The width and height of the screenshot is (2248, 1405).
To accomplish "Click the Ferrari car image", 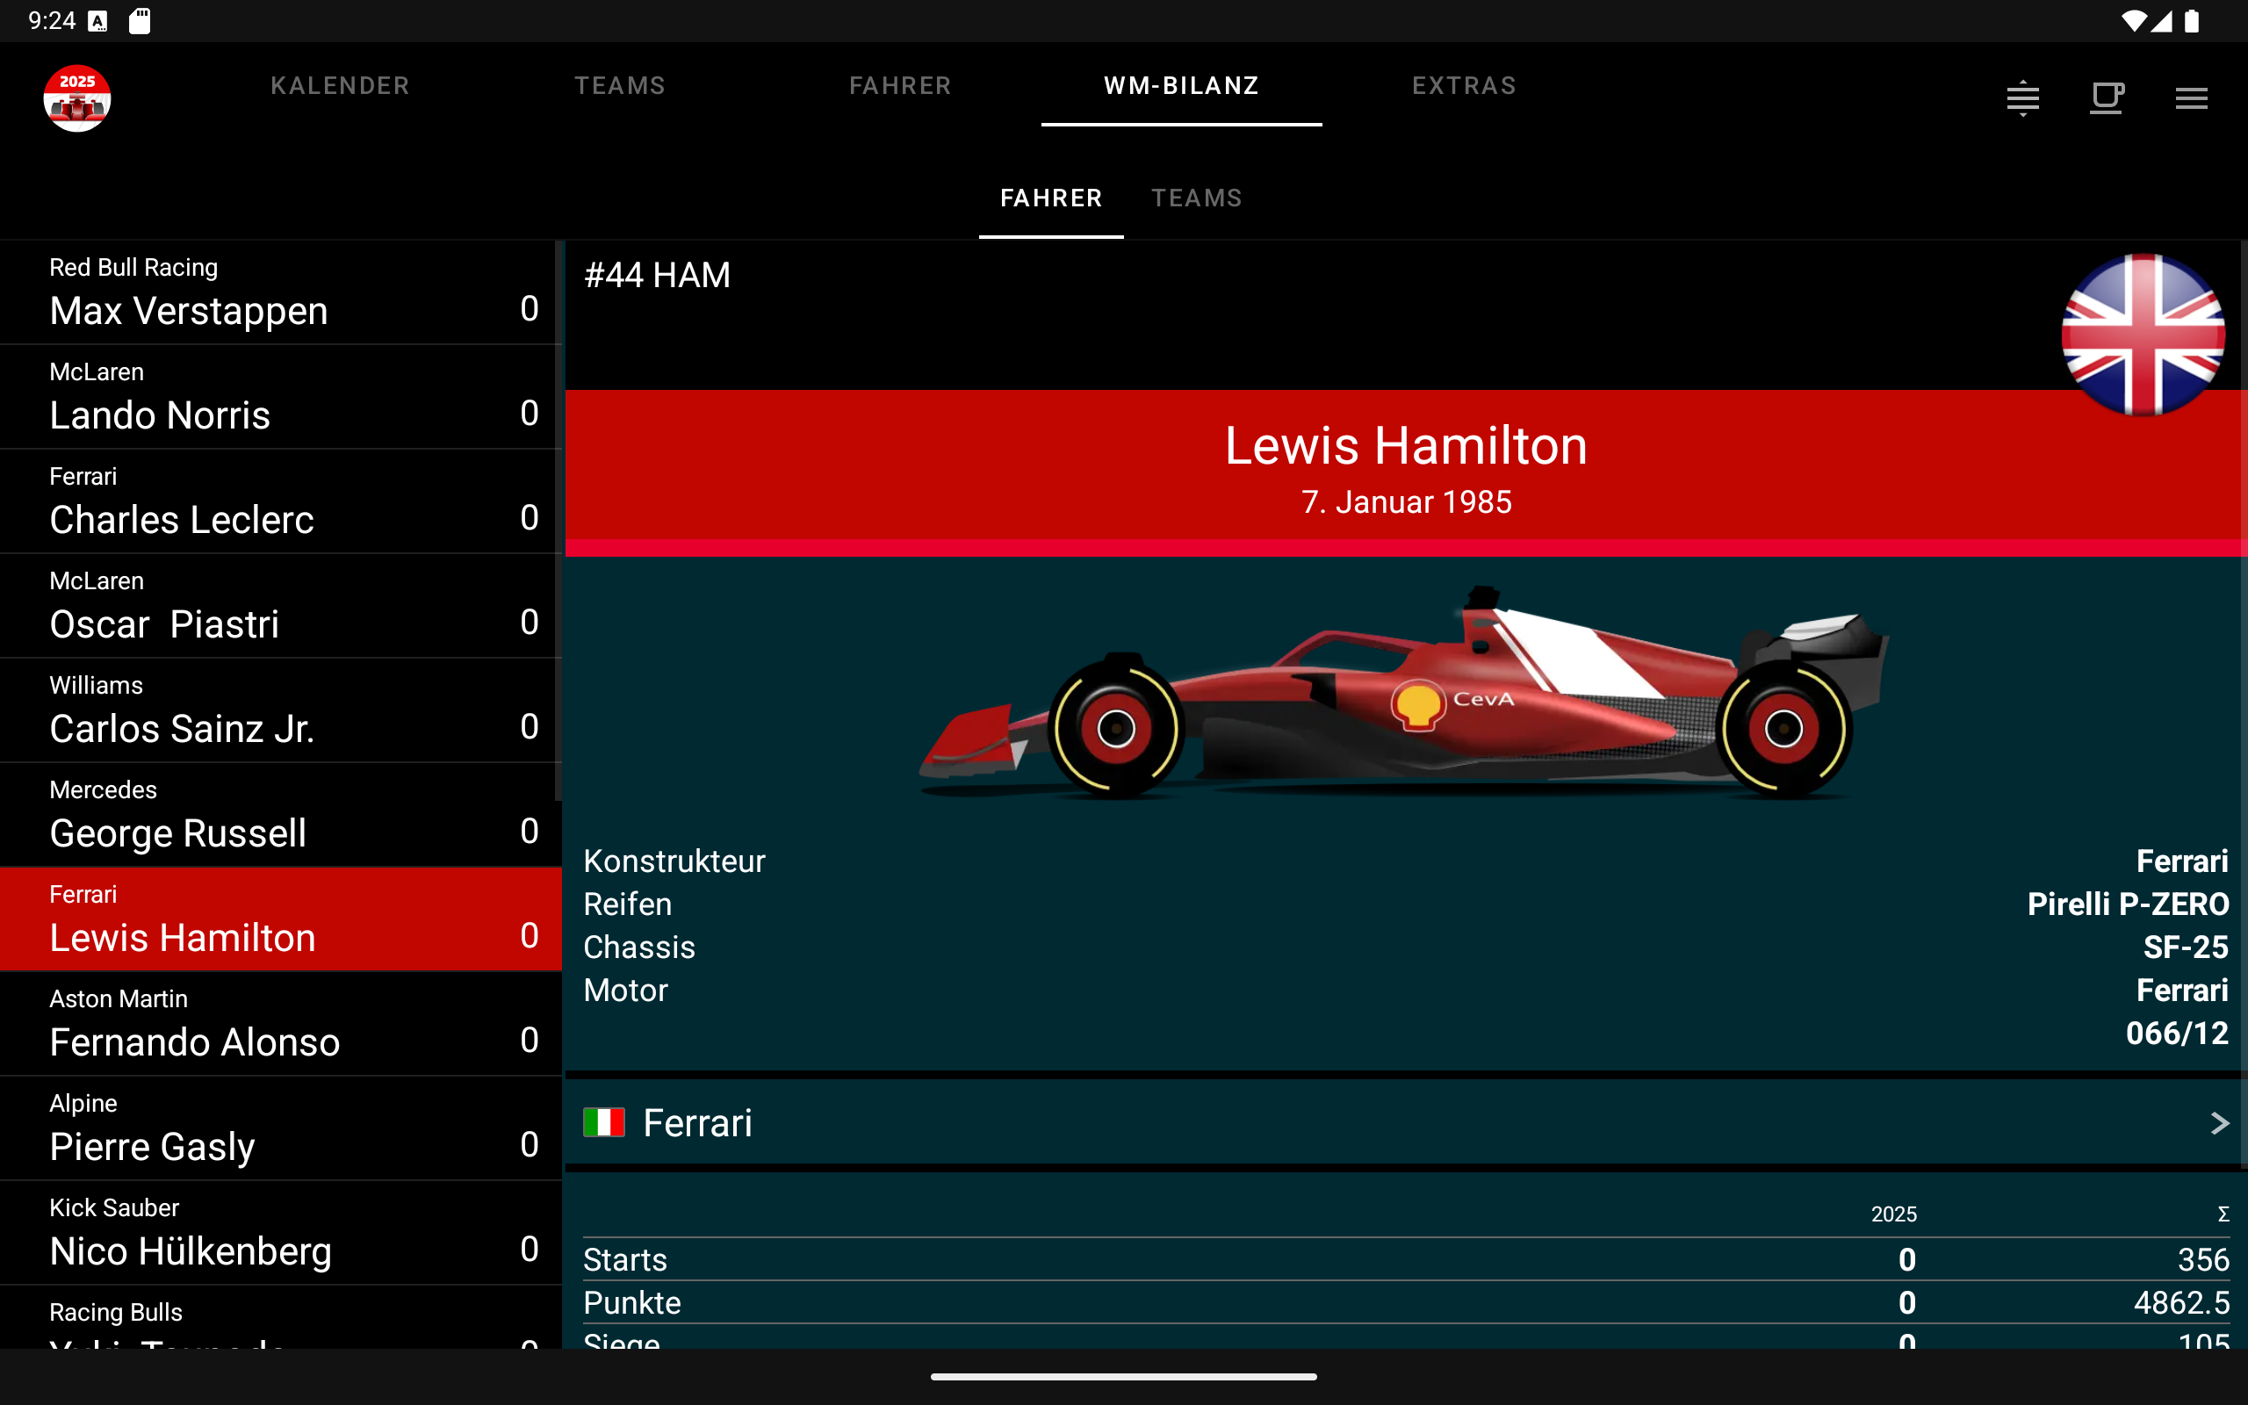I will click(1402, 692).
